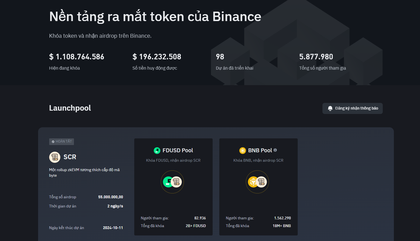Screen dimensions: 420x241
Task: Click the $ 196.232.508 raised amount
Action: click(x=157, y=57)
